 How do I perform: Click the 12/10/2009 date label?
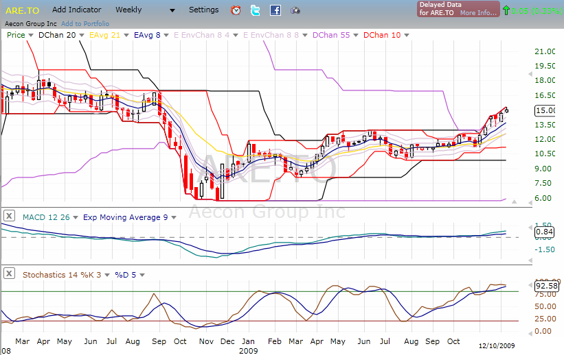click(x=497, y=345)
